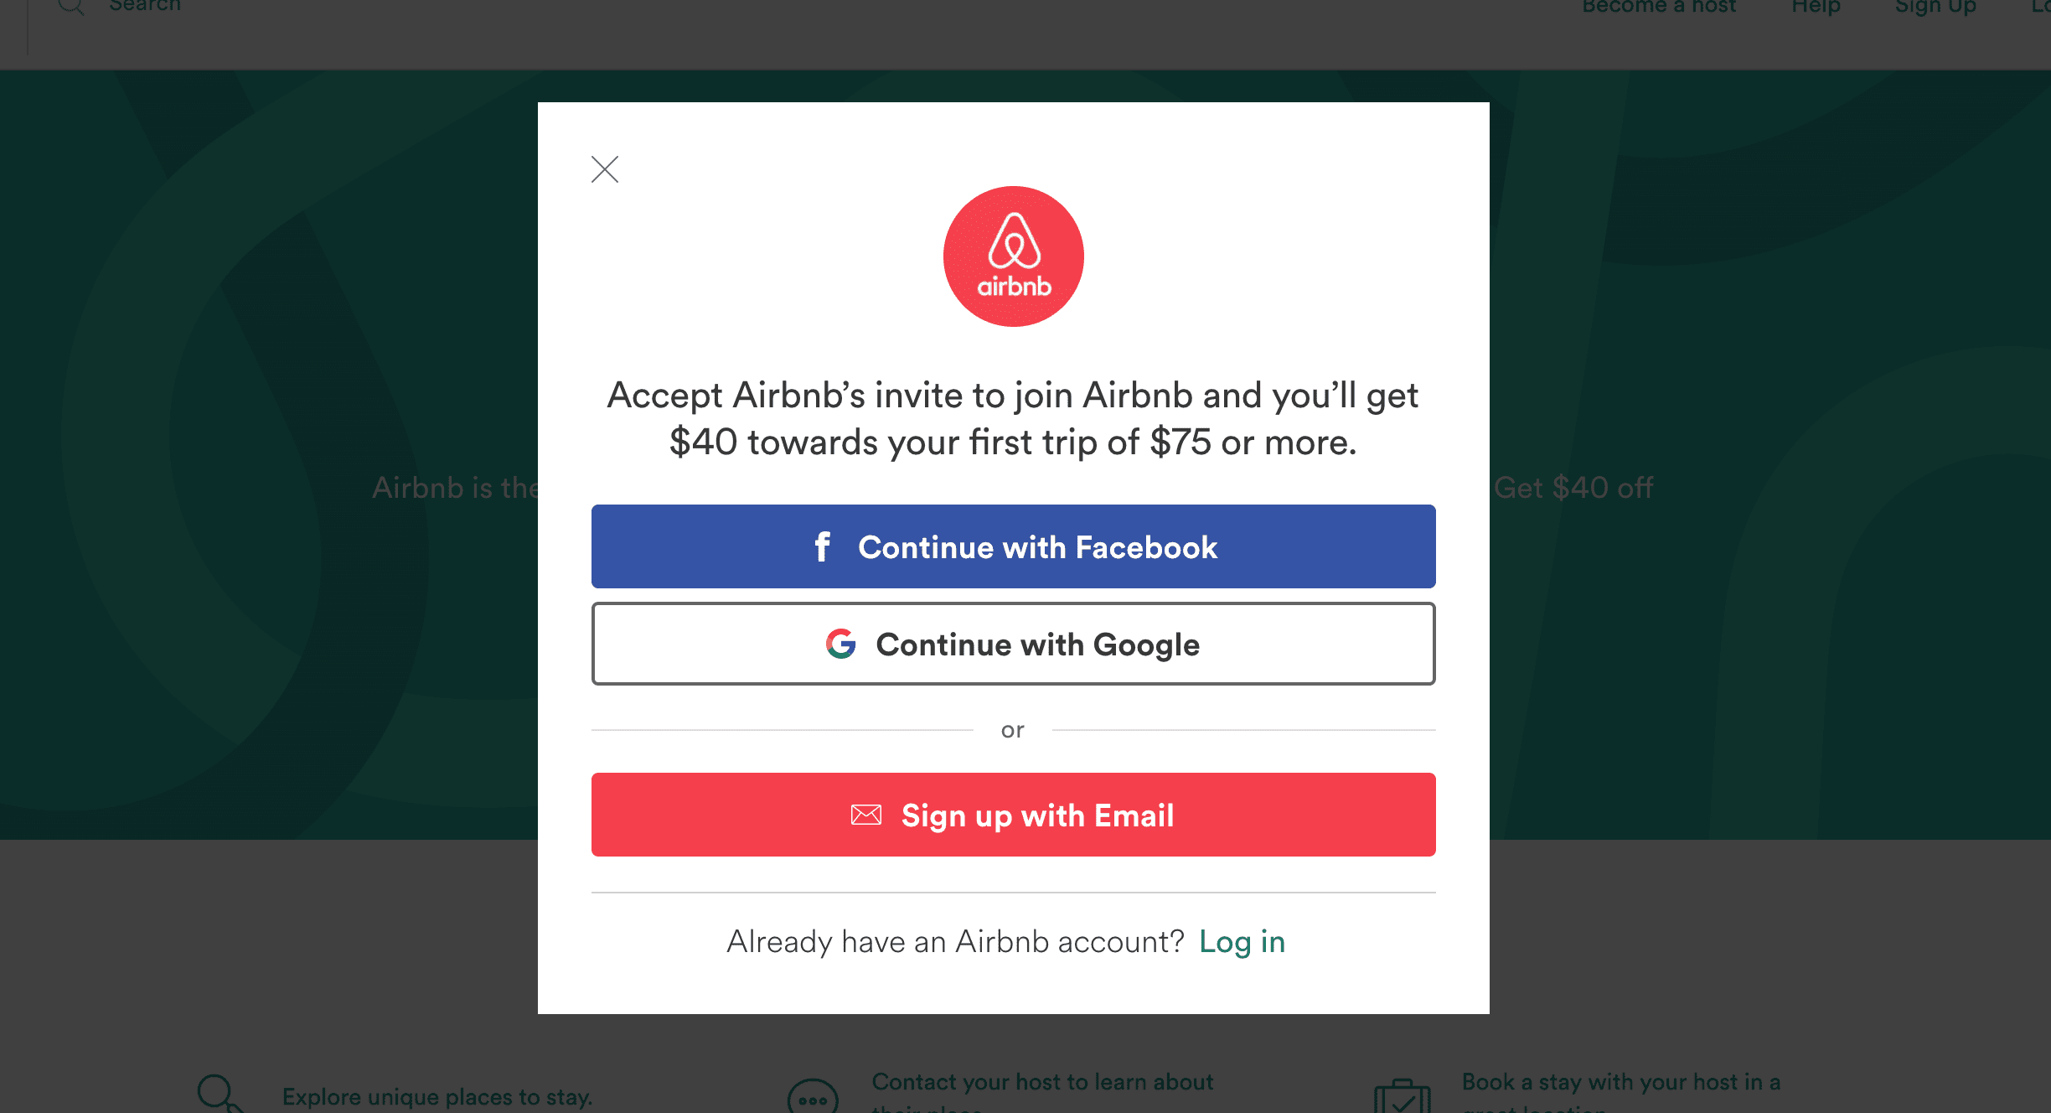Close the signup modal with X icon
The width and height of the screenshot is (2051, 1113).
pos(605,169)
